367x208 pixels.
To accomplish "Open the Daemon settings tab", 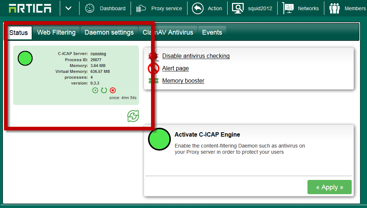I will (109, 32).
